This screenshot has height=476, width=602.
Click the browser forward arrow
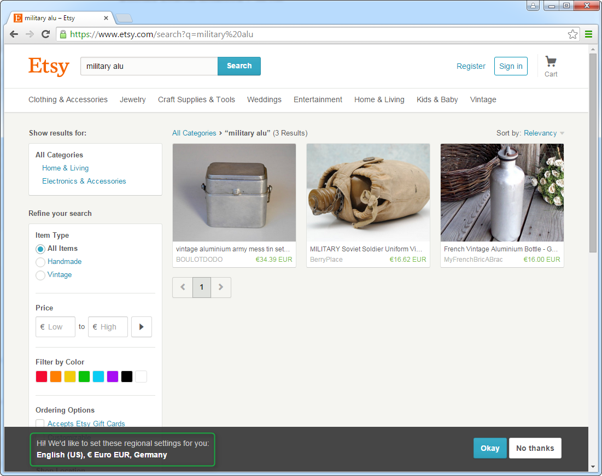pos(30,34)
